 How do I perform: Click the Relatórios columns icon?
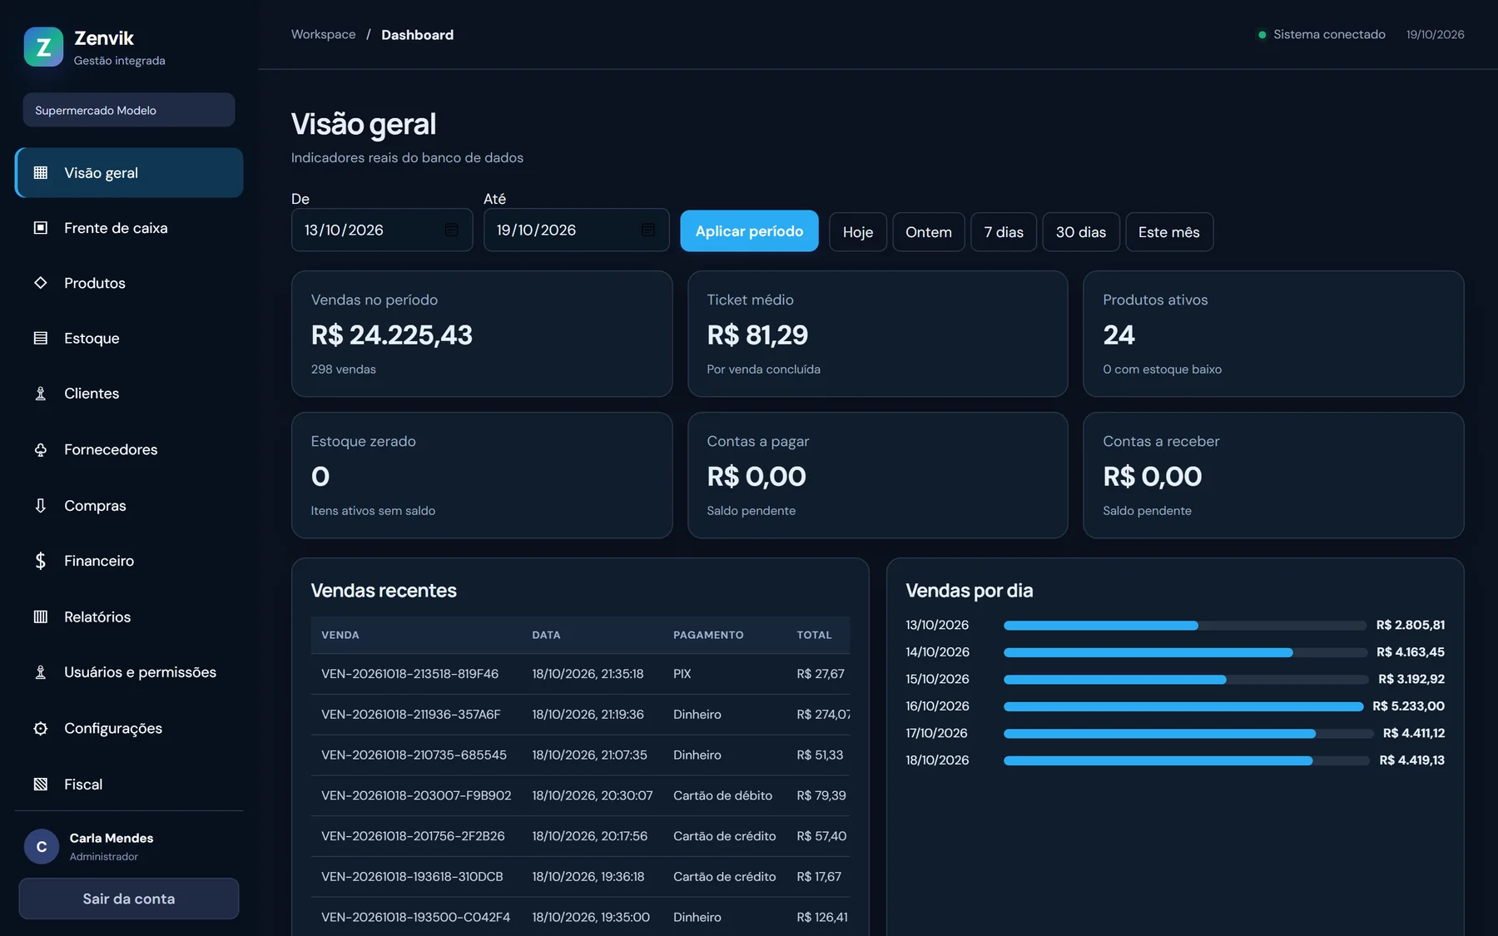coord(40,617)
